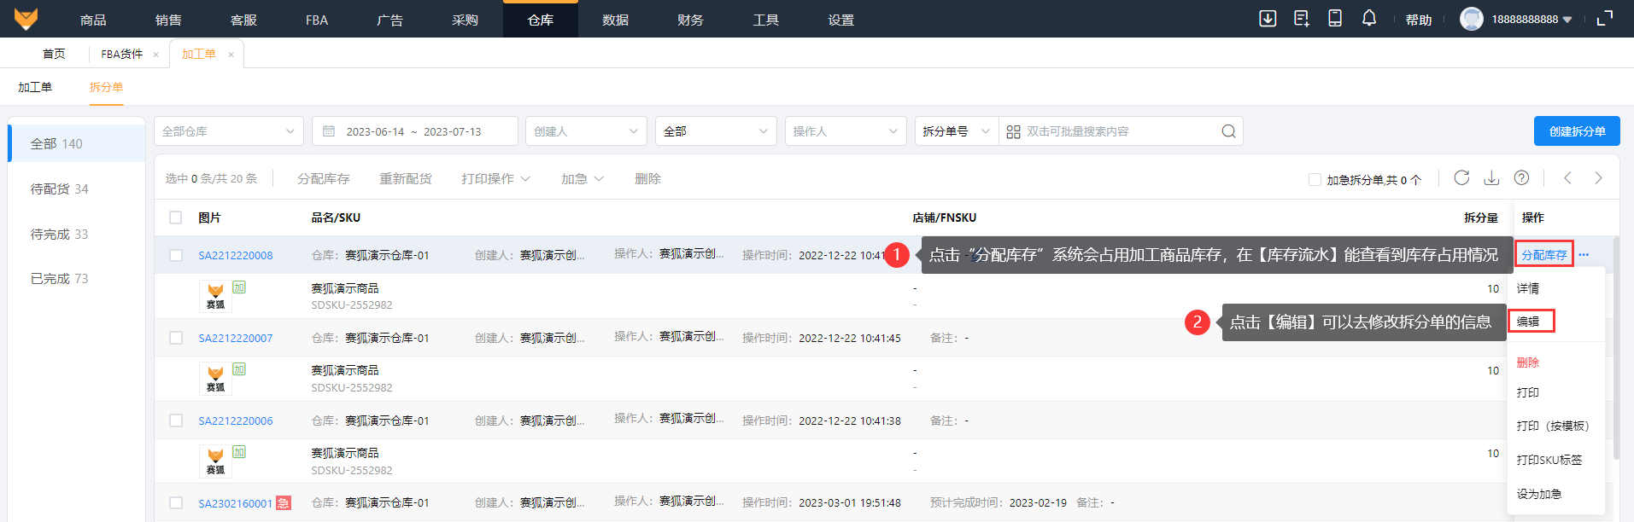1634x522 pixels.
Task: Go to previous page arrow
Action: pos(1567,177)
